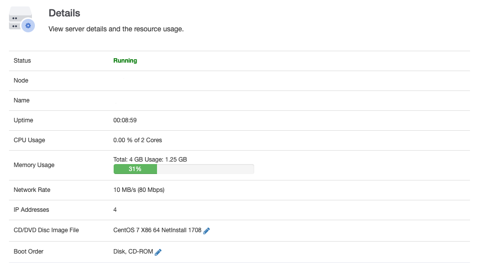Click the Name row label
This screenshot has height=263, width=480.
tap(21, 100)
